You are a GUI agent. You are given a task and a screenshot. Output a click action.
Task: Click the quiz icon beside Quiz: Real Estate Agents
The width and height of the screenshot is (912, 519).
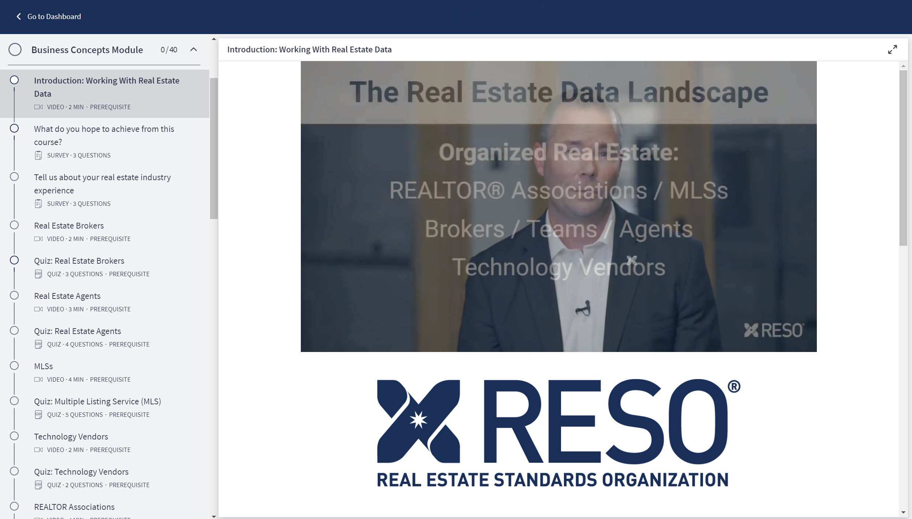38,344
